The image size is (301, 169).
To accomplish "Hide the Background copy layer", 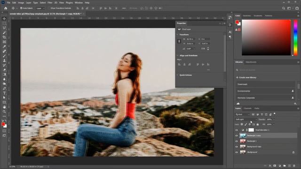I will (x=237, y=146).
